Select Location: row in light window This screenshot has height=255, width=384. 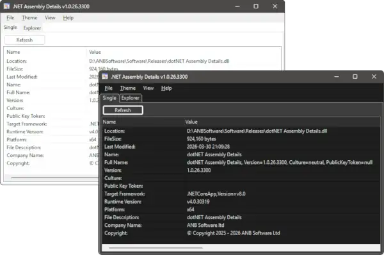point(143,61)
